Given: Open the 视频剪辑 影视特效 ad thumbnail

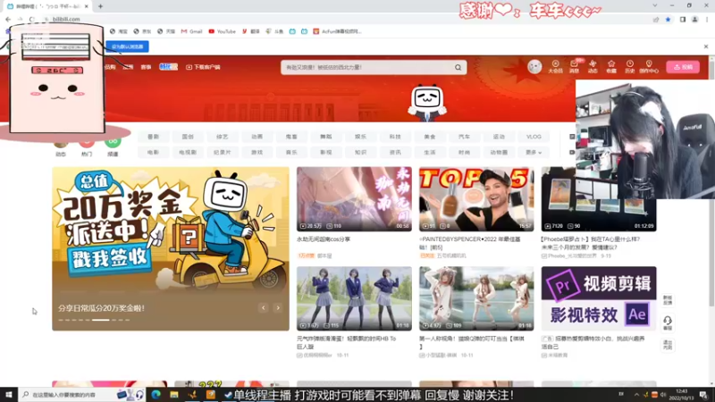Looking at the screenshot, I should tap(599, 298).
